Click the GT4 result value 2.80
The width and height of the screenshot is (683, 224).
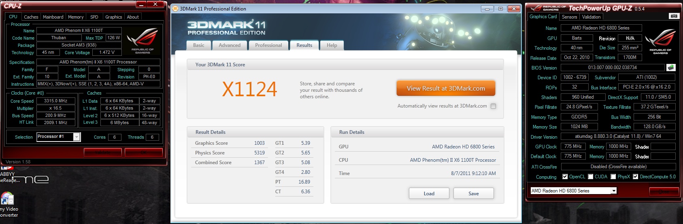click(305, 172)
